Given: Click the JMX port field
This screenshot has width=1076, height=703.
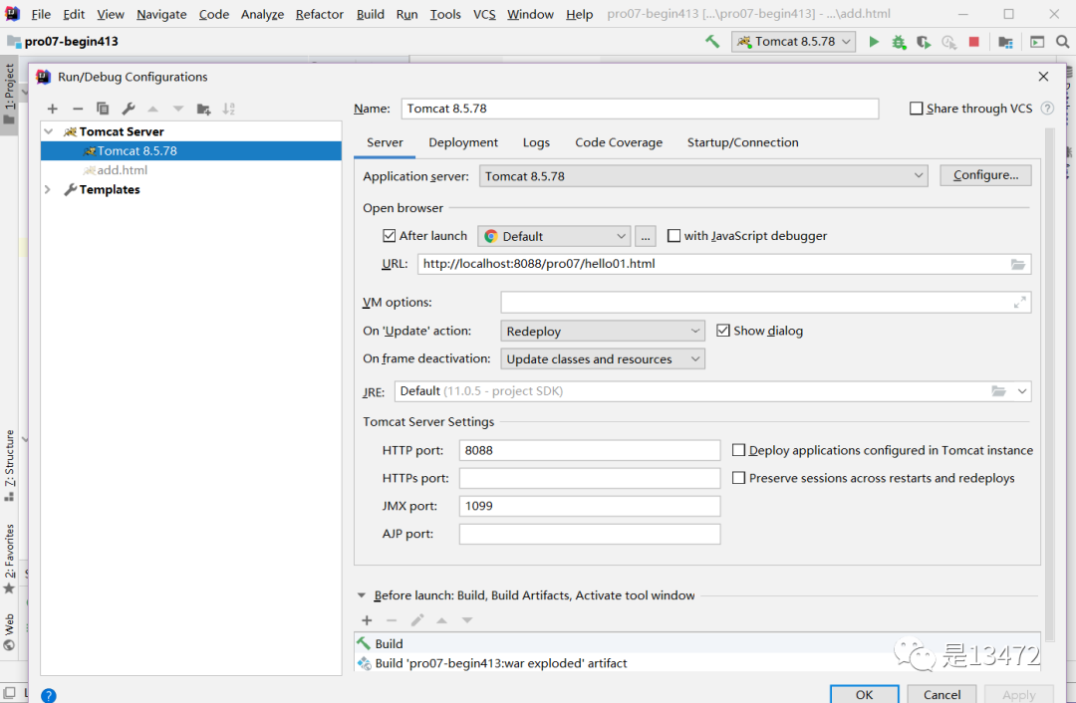Looking at the screenshot, I should coord(590,506).
